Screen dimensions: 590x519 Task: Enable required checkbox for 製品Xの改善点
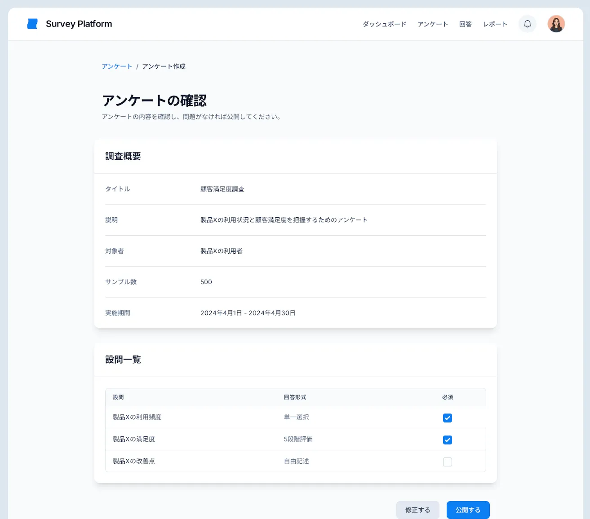point(447,462)
